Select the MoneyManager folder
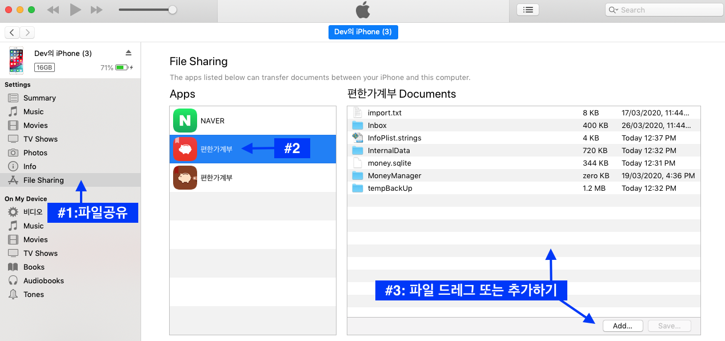This screenshot has width=725, height=341. 523,176
